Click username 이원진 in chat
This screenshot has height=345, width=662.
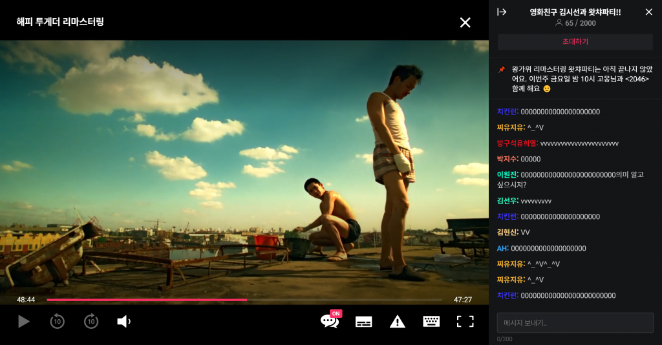(x=508, y=174)
